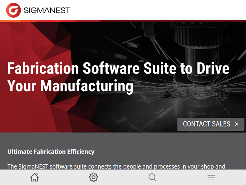
Task: Click the SIGMANEST wordmark in the header
Action: coord(47,10)
